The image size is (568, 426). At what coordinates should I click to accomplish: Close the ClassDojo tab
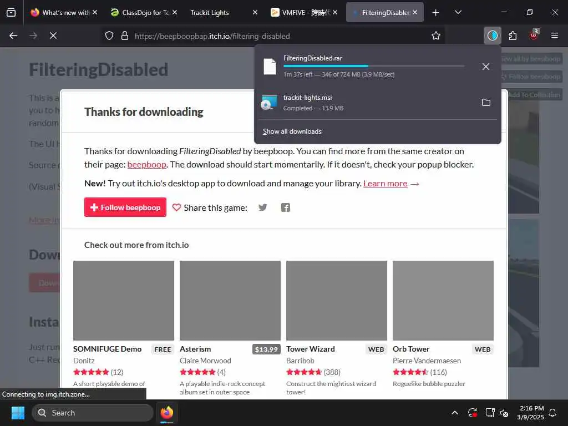(x=175, y=12)
